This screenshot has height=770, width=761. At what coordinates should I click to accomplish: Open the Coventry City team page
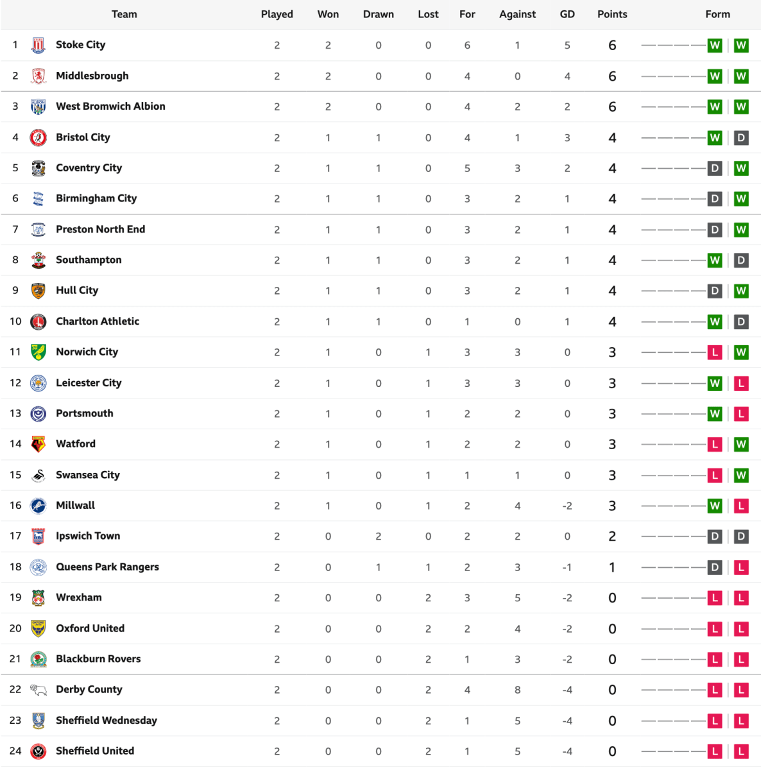89,168
